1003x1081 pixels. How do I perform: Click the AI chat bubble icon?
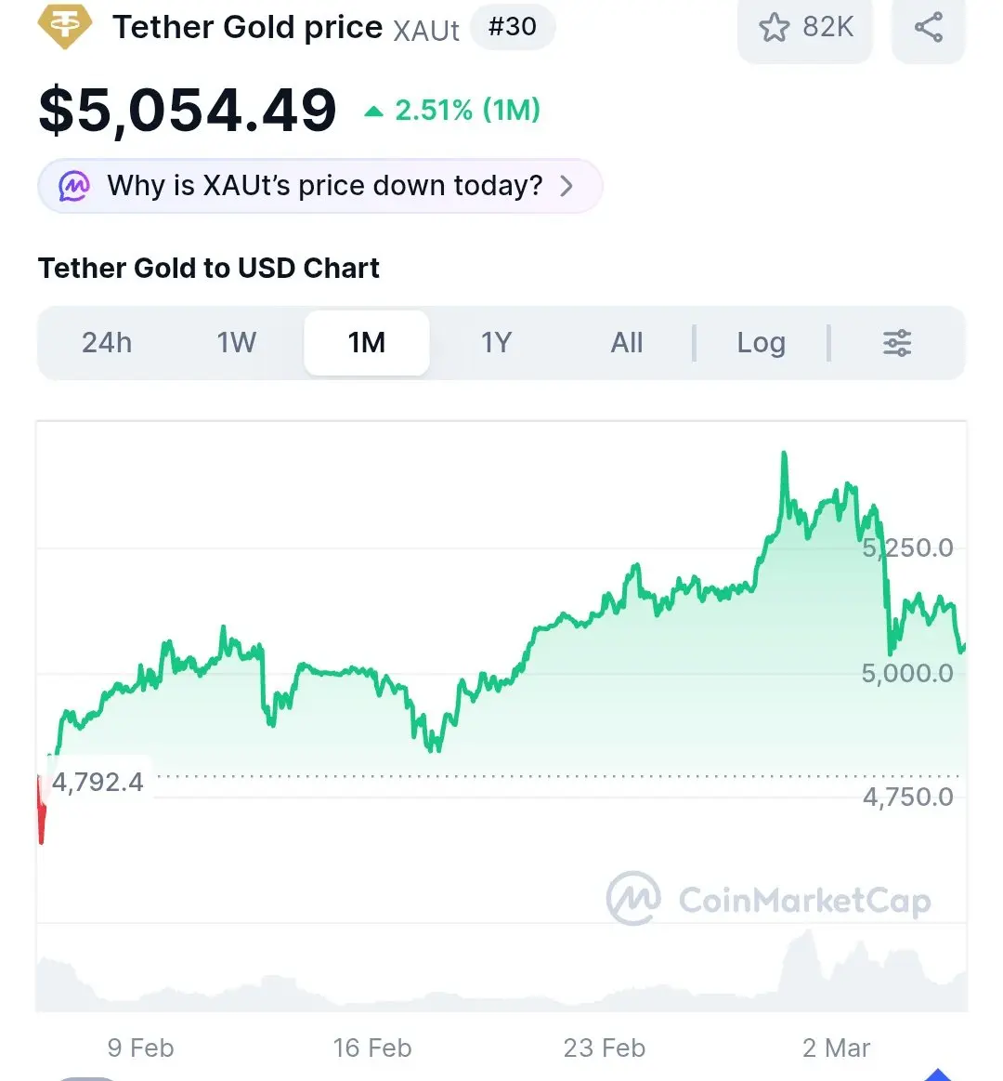[x=74, y=186]
